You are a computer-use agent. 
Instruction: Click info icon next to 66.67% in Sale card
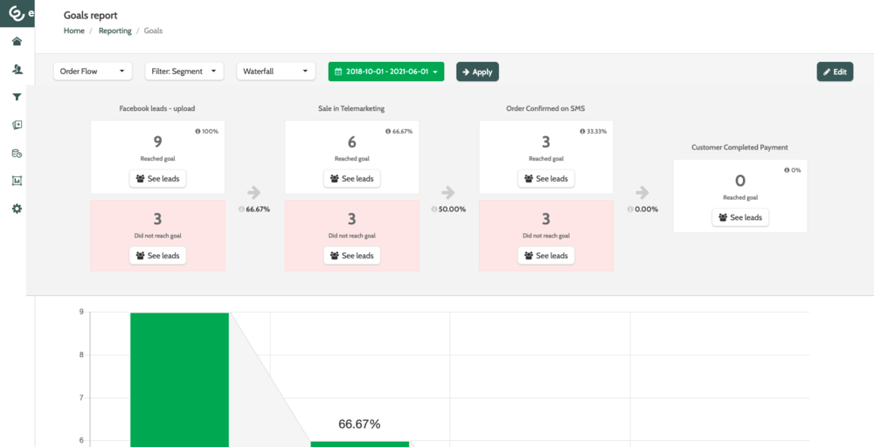(x=387, y=132)
